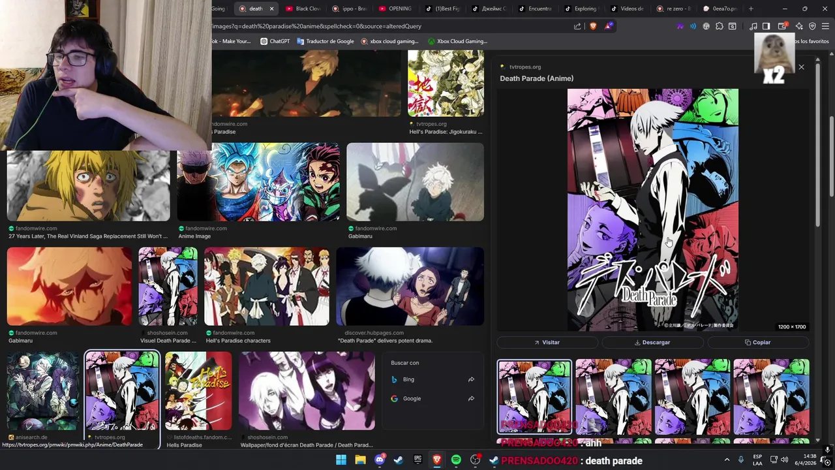Click 'Death Parade (Anime)' preview title
This screenshot has width=835, height=470.
(537, 78)
